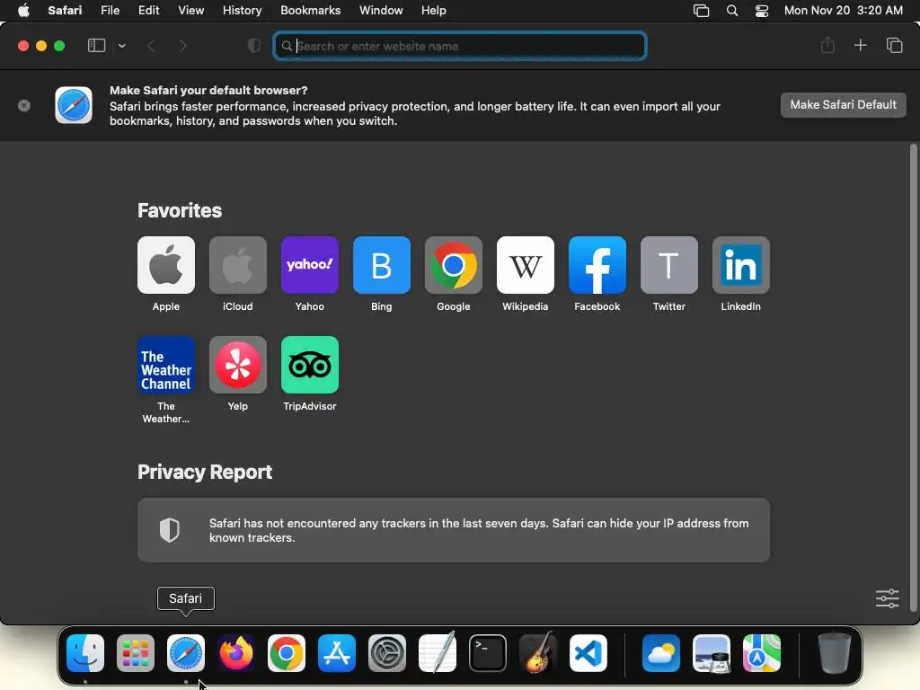Open the Wikipedia favorite
The width and height of the screenshot is (920, 690).
[x=525, y=265]
